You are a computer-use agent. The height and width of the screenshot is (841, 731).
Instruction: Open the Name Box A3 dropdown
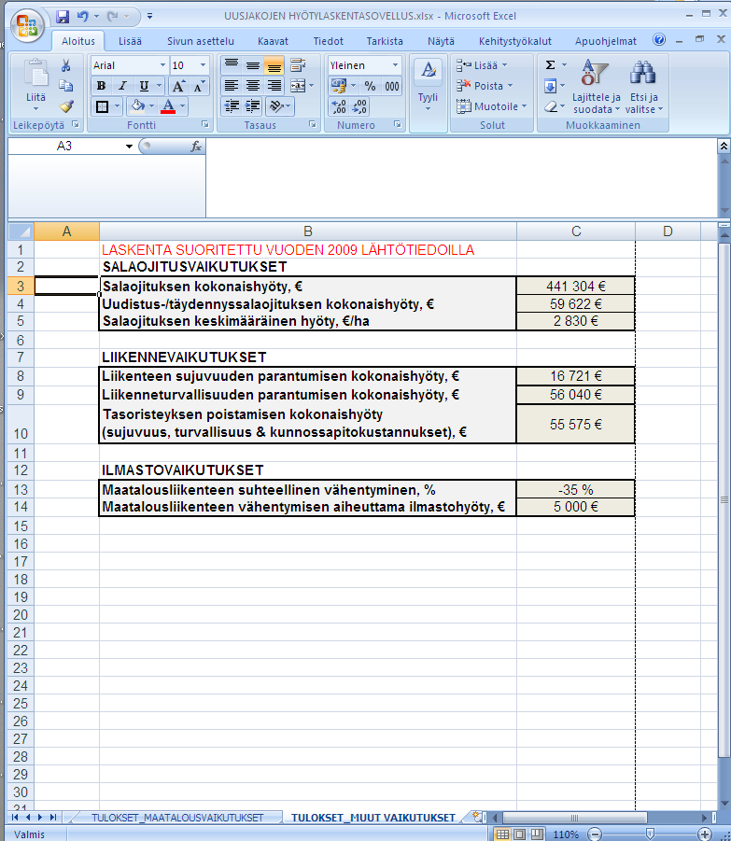click(x=129, y=146)
